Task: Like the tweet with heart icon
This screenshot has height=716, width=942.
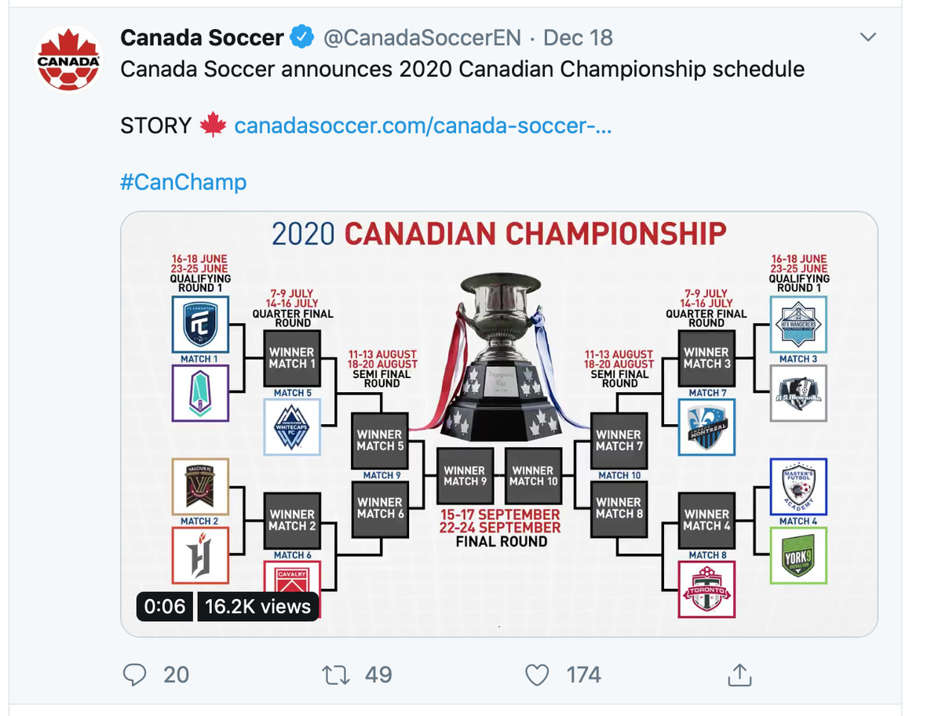Action: [537, 674]
